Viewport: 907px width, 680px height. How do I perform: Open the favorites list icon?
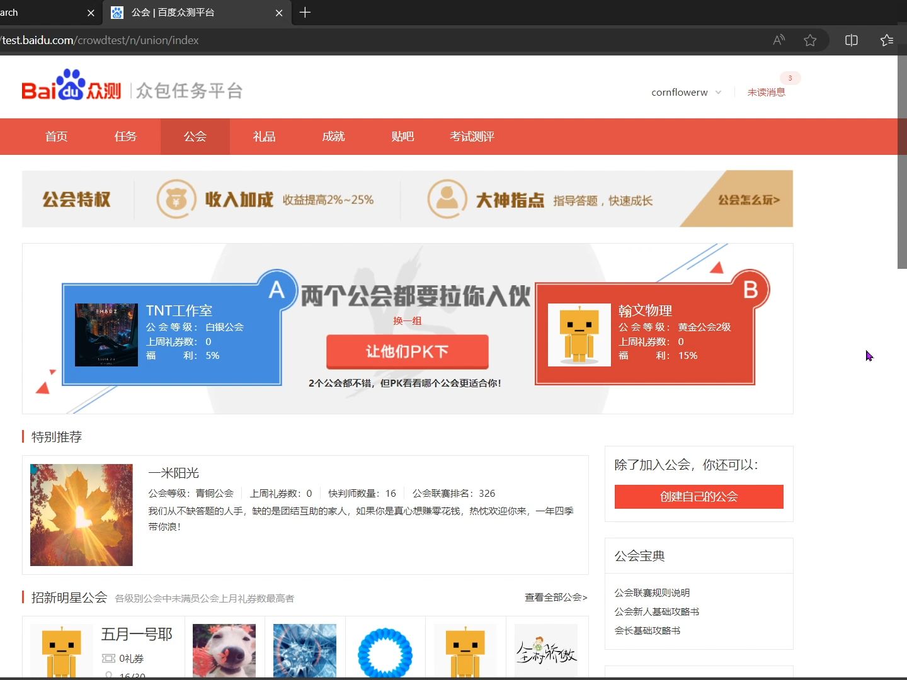coord(887,40)
